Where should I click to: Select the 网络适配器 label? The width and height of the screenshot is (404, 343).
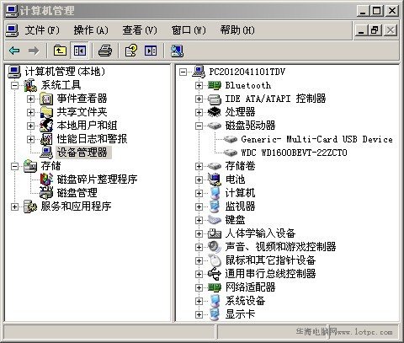250,287
